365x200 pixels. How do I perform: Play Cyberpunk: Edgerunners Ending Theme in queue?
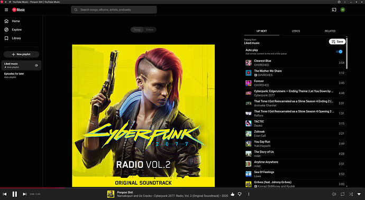tap(295, 93)
